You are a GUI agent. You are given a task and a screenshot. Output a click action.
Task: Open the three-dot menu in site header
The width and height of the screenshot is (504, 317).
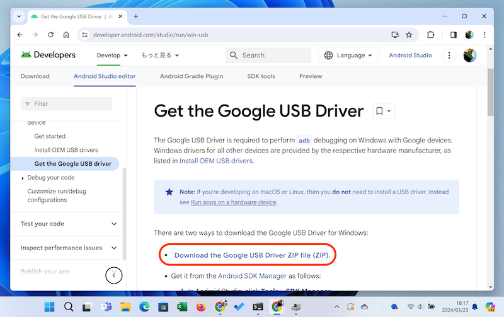[x=449, y=55]
